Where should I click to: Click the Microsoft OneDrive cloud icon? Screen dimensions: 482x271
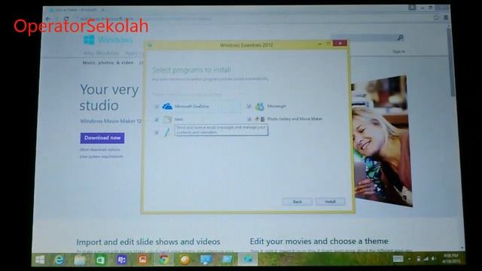(x=167, y=106)
